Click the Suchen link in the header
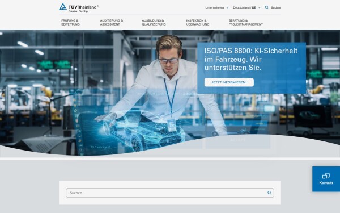 276,7
